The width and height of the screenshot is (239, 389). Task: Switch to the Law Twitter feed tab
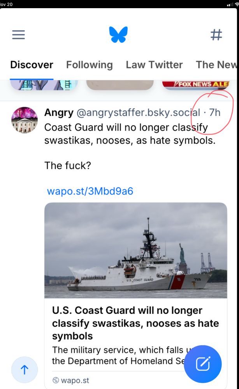click(154, 65)
